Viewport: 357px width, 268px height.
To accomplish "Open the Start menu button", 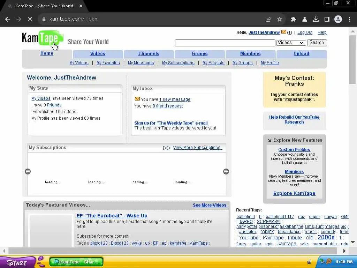I will pyautogui.click(x=17, y=262).
